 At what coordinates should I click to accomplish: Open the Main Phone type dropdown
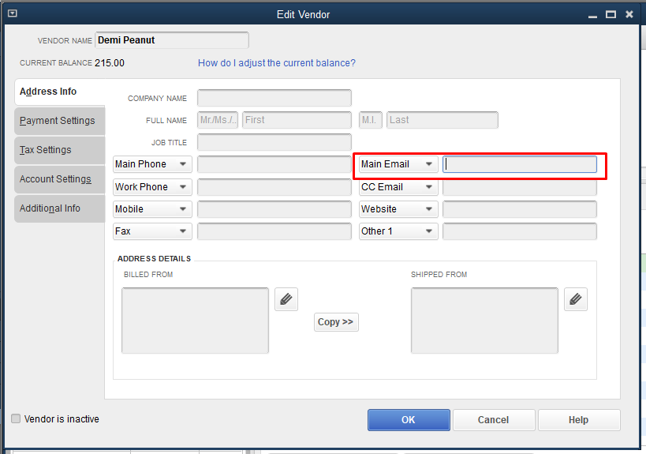(152, 164)
